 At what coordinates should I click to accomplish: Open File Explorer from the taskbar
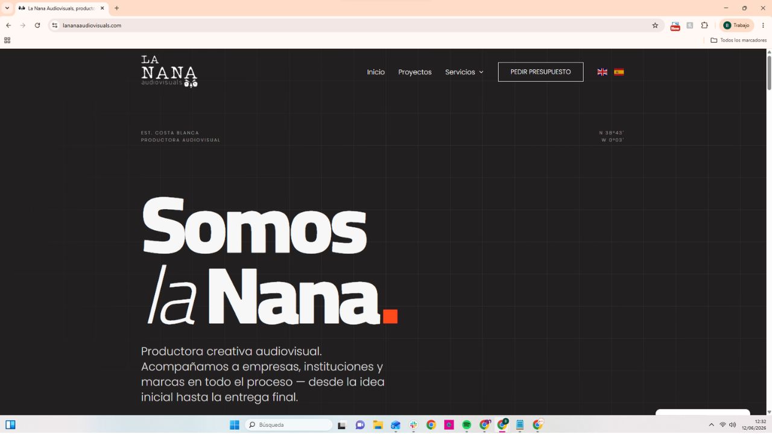click(378, 425)
